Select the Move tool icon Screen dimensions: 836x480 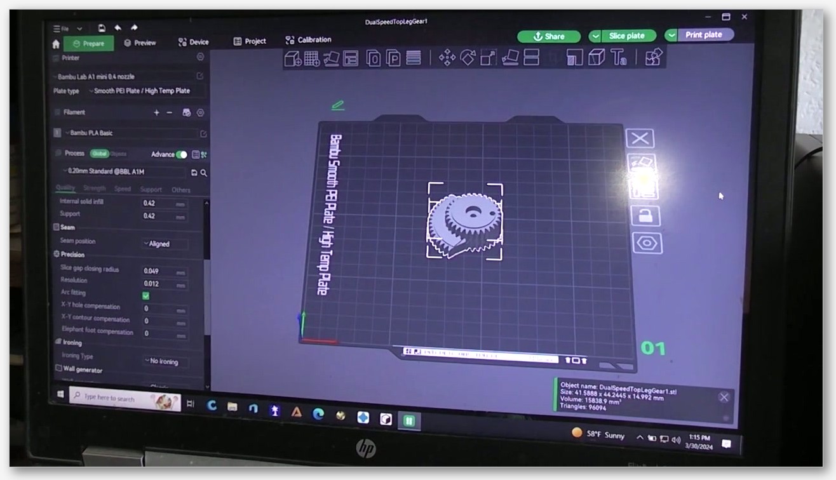point(447,58)
